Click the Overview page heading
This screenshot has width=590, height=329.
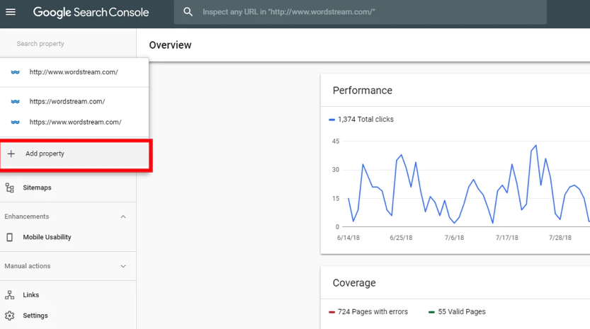click(x=170, y=45)
